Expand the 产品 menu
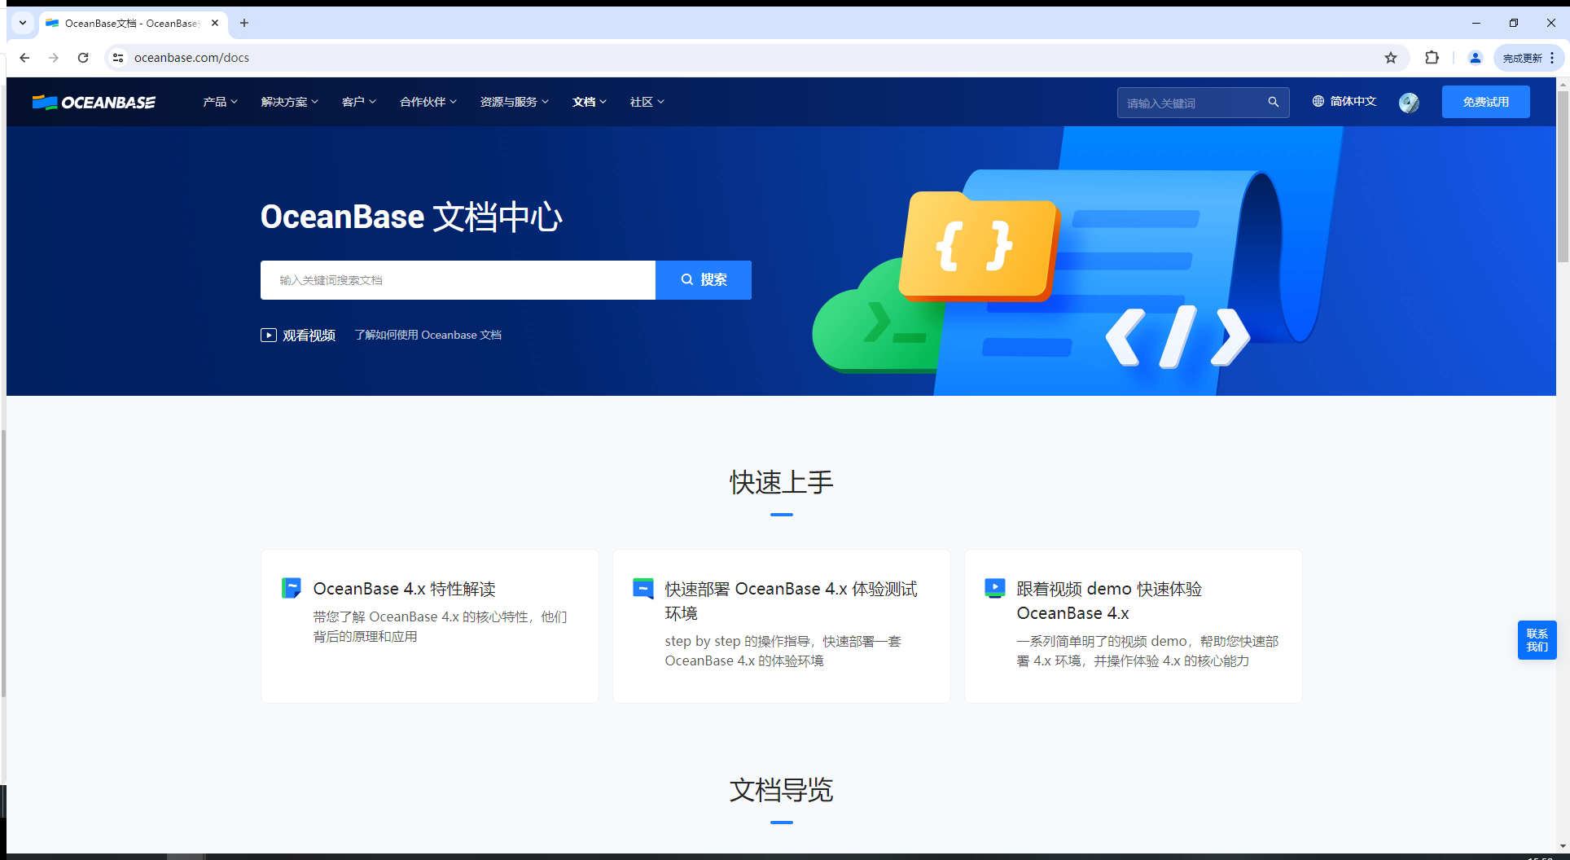 tap(220, 102)
